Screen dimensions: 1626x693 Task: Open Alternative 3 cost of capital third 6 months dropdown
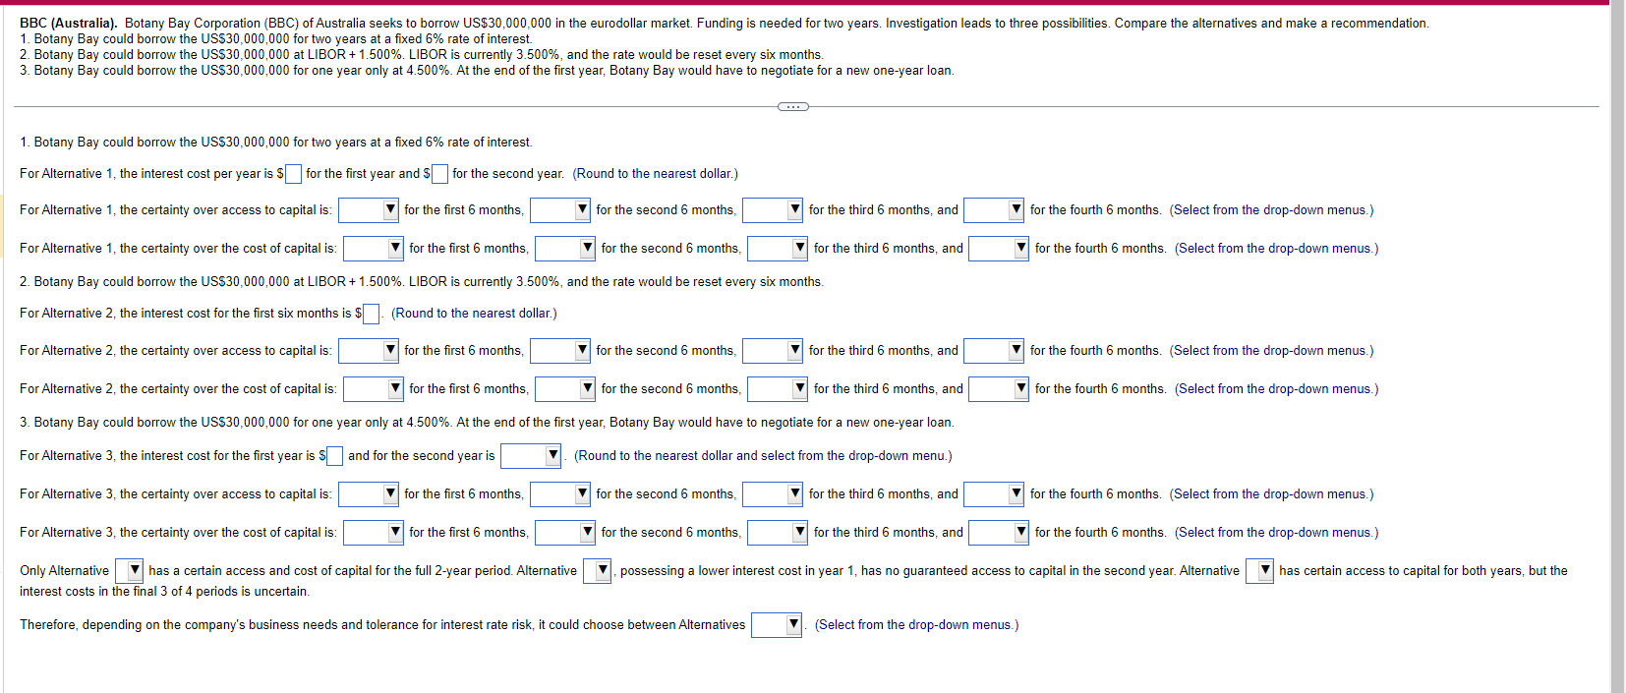pos(778,533)
